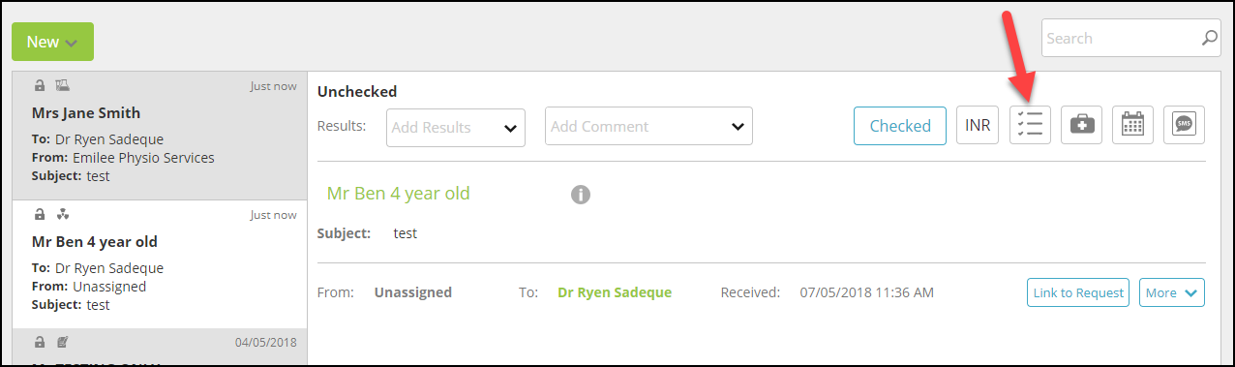Open the Mr Ben 4 year old patient link
Screen dimensions: 1235x367
point(399,193)
